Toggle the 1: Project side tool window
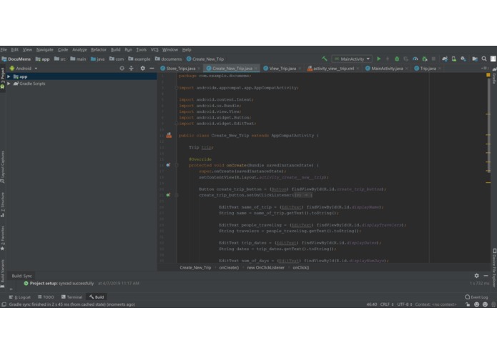 coord(3,78)
